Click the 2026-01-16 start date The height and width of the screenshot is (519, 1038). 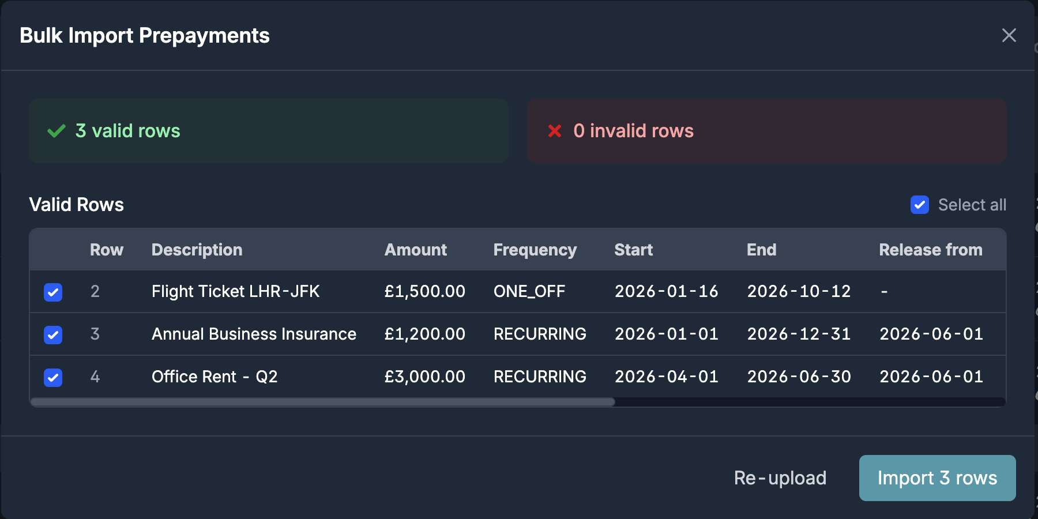[x=666, y=291]
